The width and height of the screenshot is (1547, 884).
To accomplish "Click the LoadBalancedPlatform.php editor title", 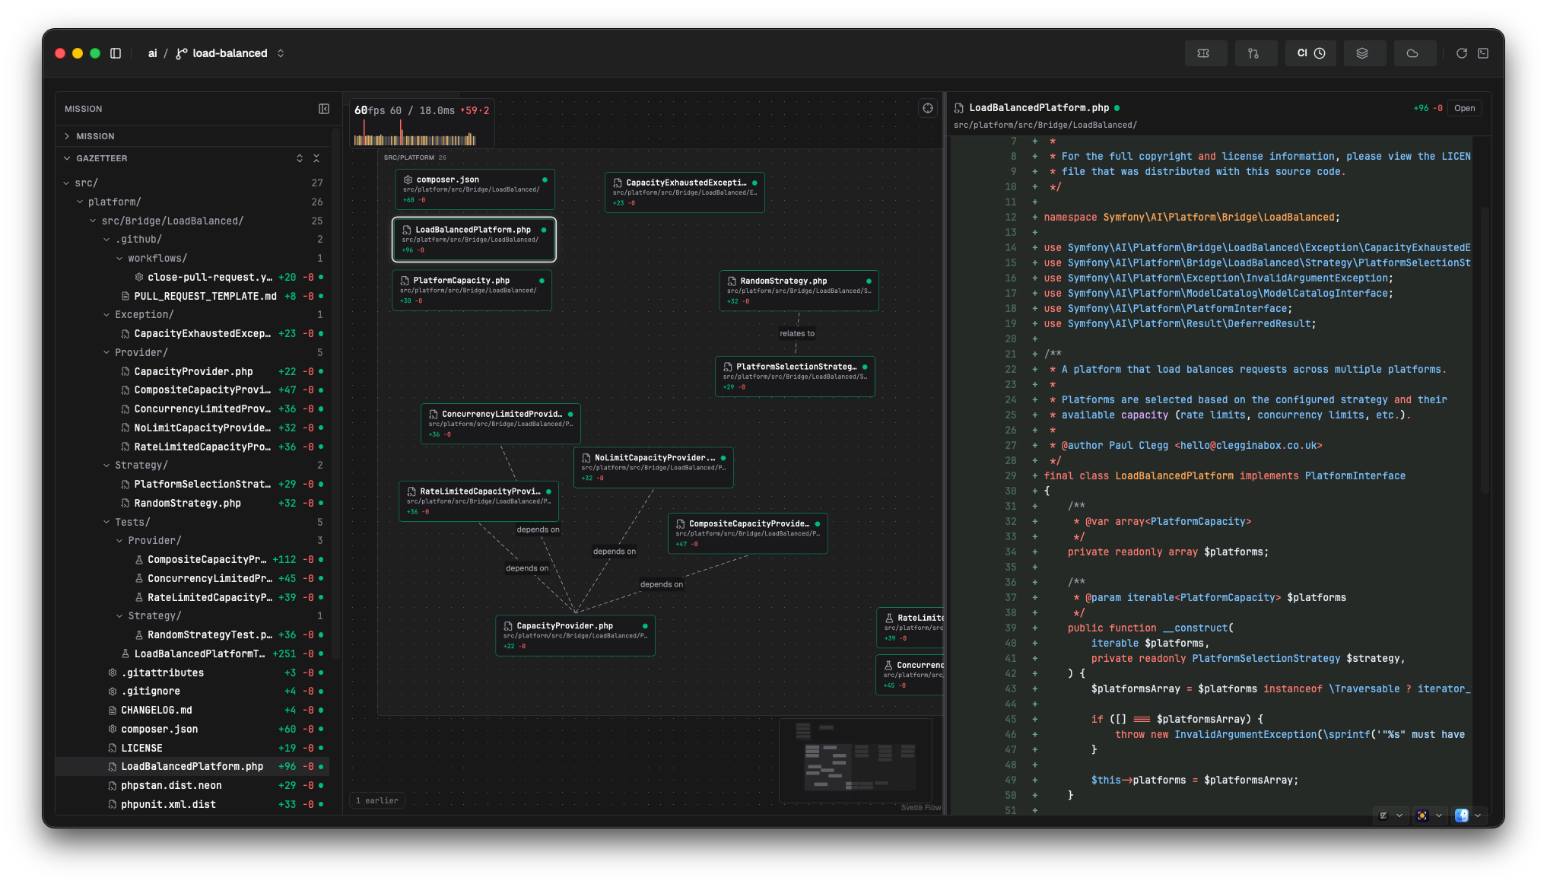I will tap(1039, 108).
